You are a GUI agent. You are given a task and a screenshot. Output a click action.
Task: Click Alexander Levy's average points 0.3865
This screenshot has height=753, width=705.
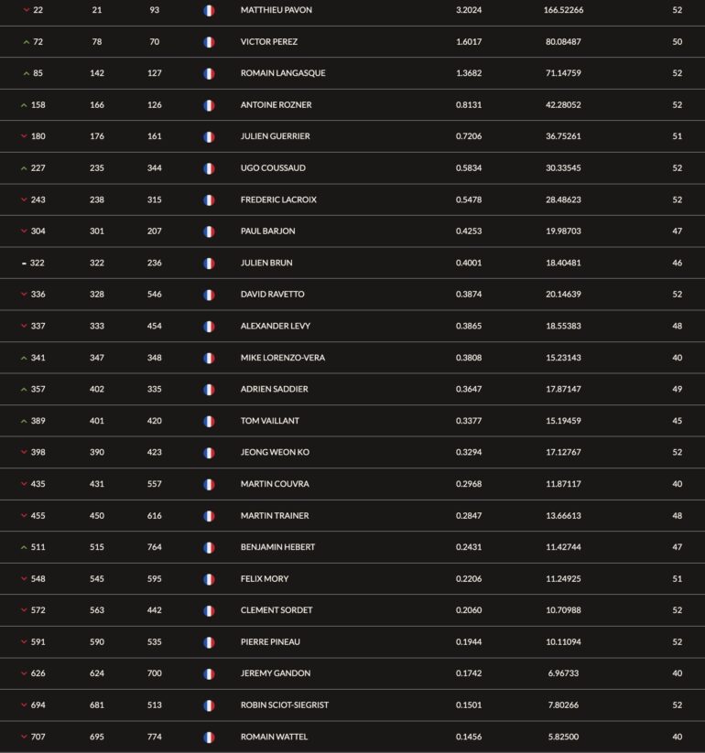[469, 326]
